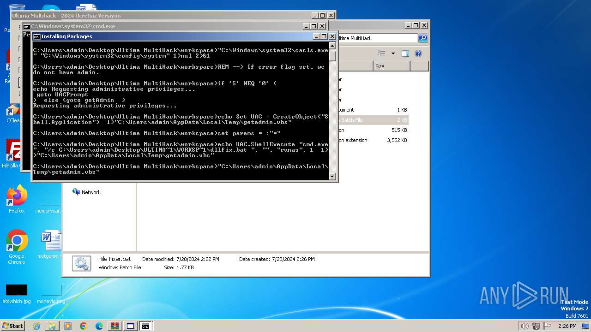The image size is (591, 332).
Task: Select the 515 KB file row
Action: (373, 130)
